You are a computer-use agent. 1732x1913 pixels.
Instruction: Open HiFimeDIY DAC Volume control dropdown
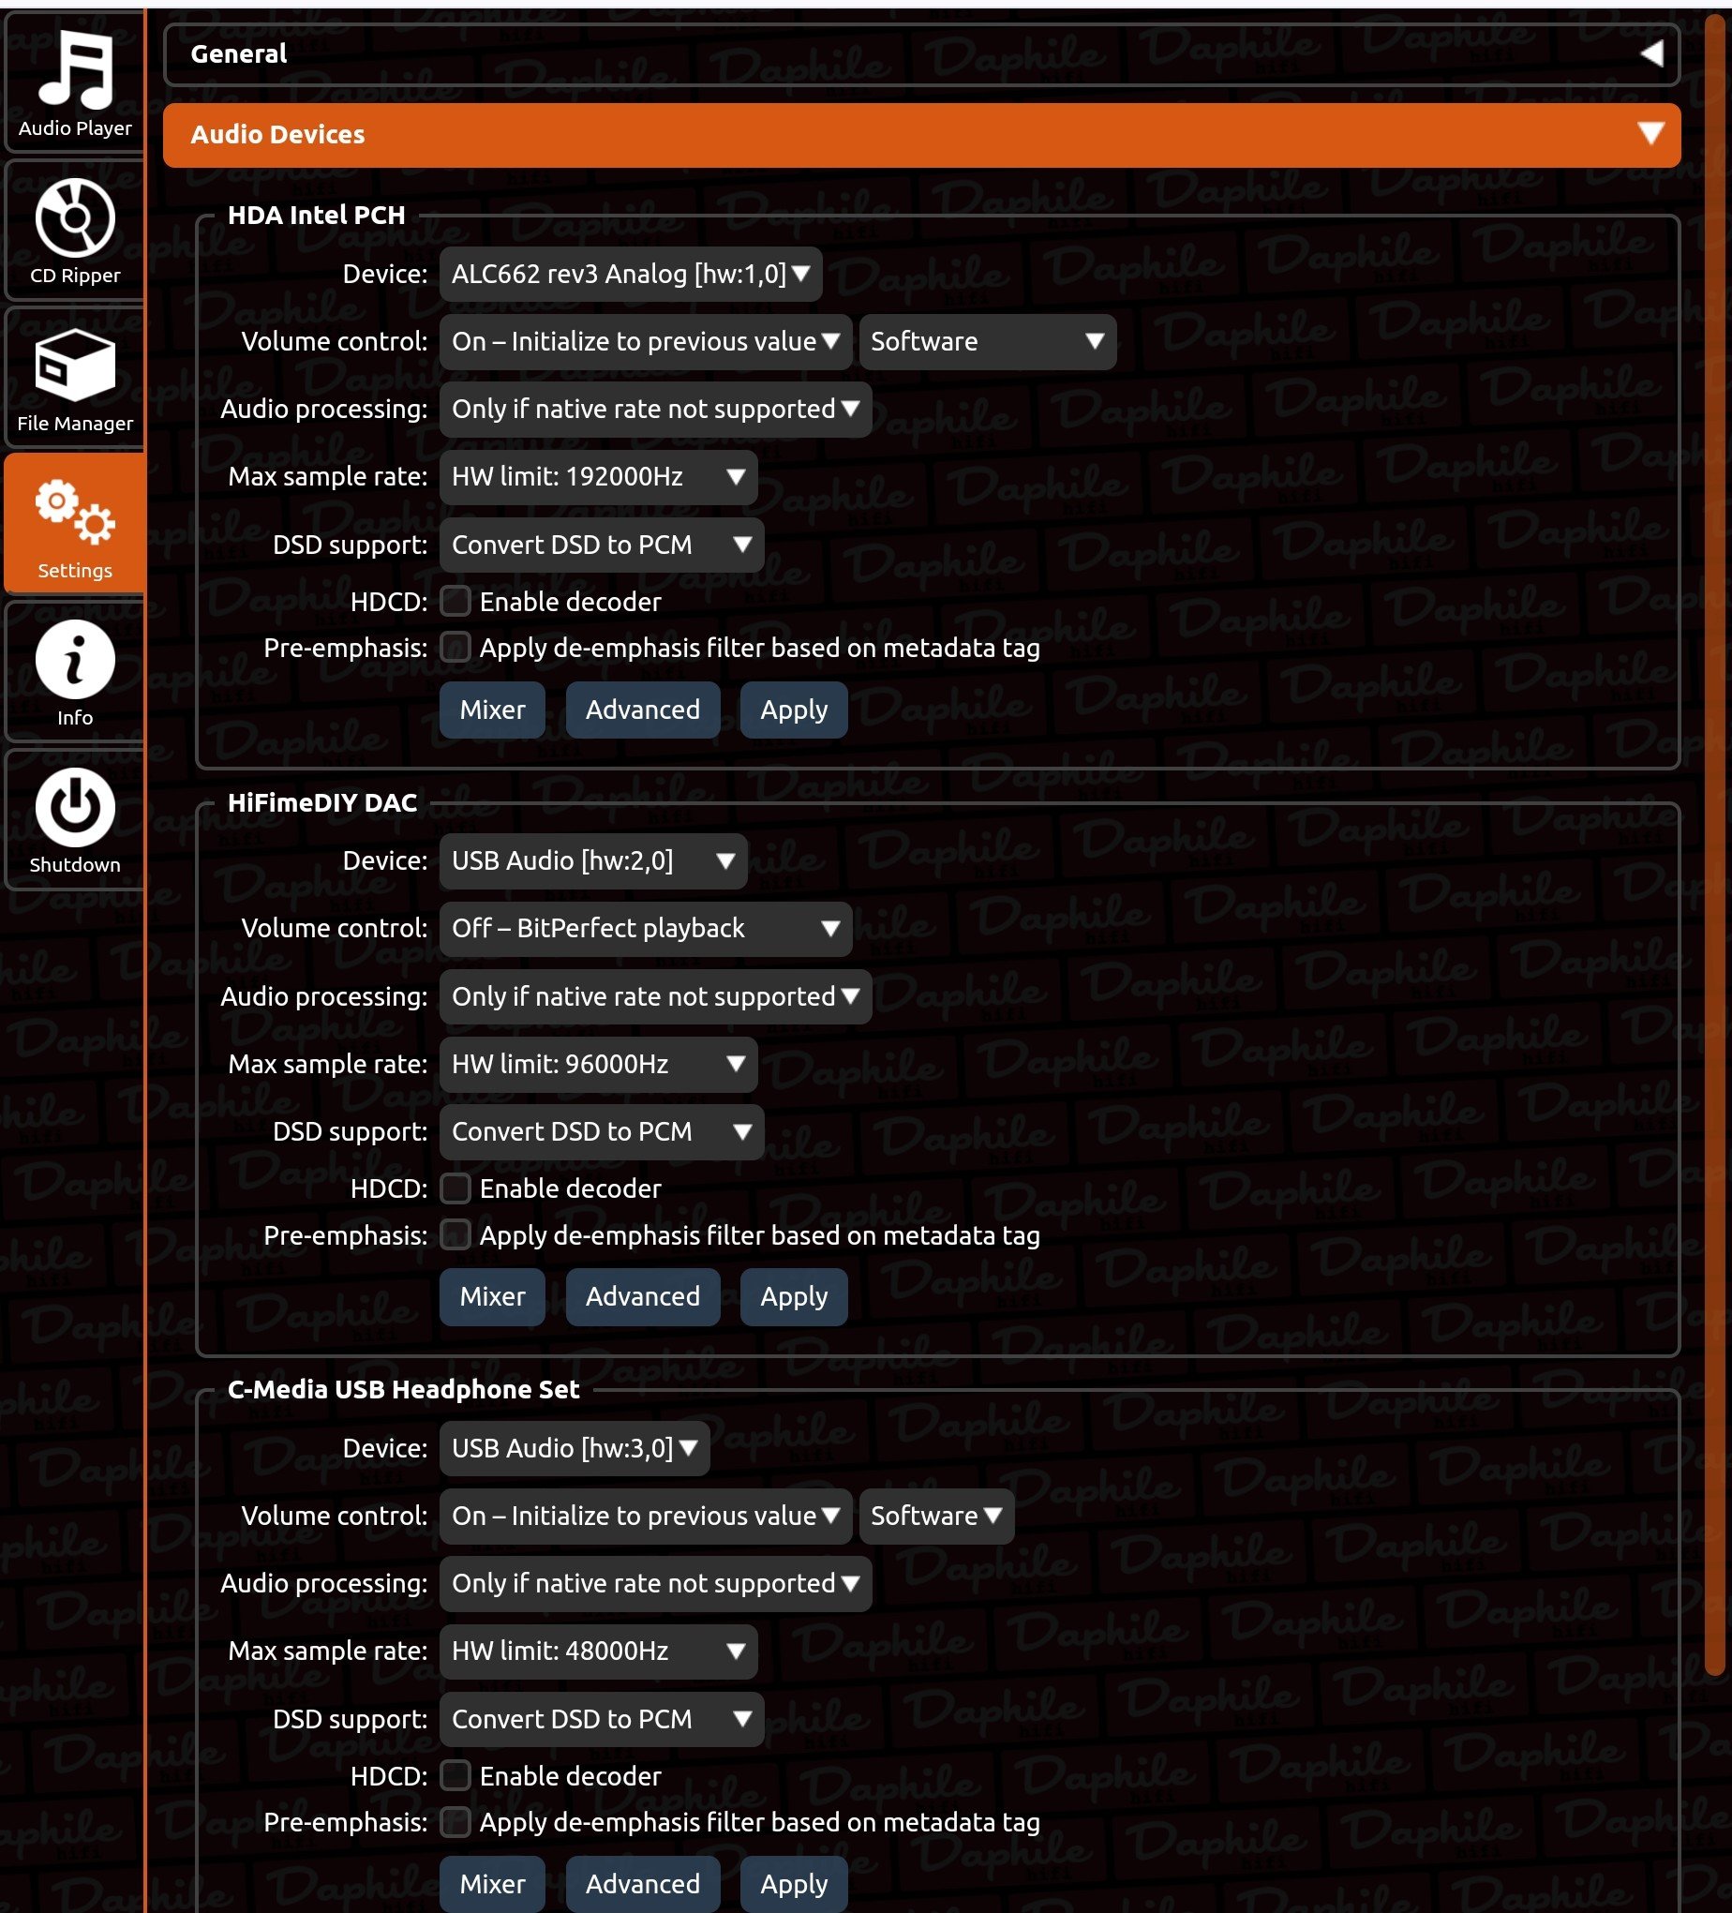[x=646, y=928]
